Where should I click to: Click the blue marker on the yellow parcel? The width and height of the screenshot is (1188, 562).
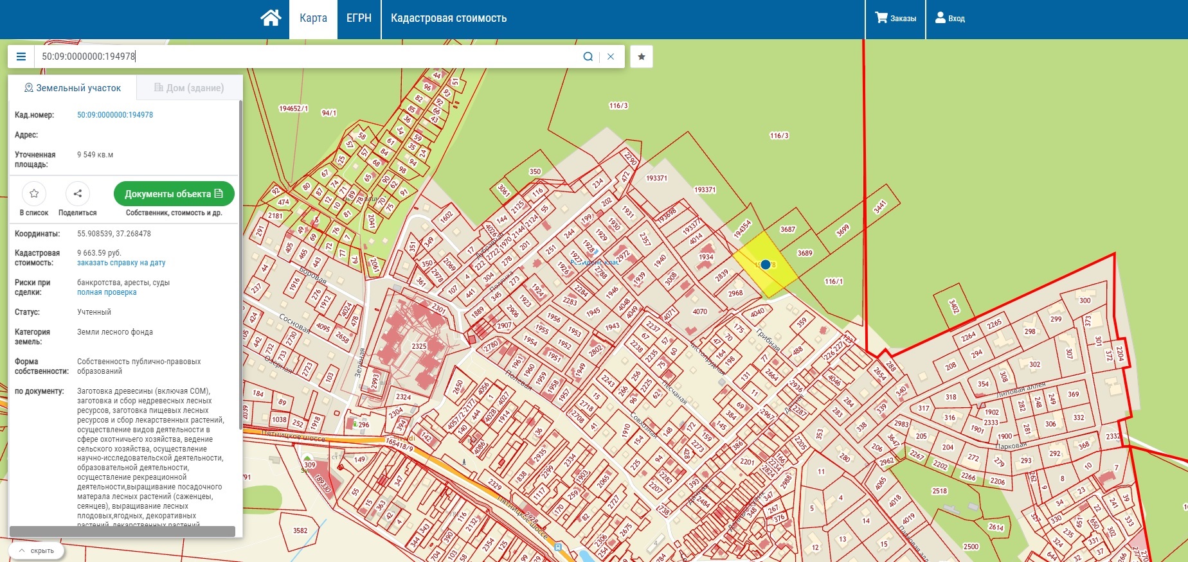coord(765,265)
